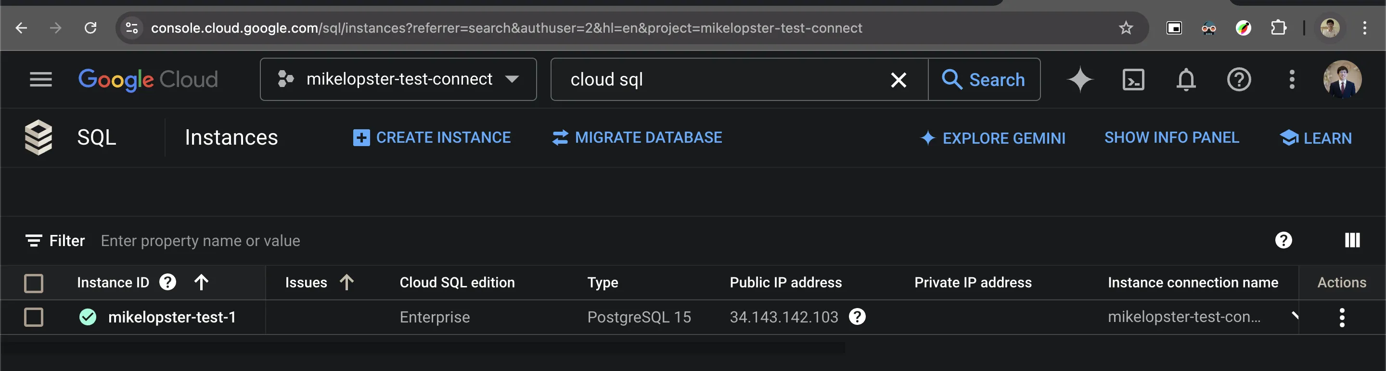The image size is (1386, 371).
Task: Click the Enterprise edition cell
Action: [x=434, y=317]
